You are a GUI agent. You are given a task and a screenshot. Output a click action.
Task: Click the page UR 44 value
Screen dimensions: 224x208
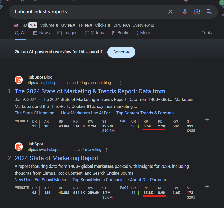point(133,193)
